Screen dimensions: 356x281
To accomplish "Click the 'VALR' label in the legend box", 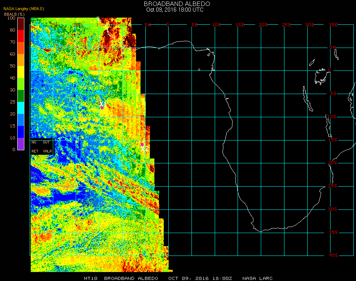I will point(48,151).
